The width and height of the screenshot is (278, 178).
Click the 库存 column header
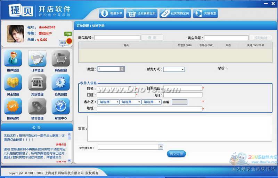pos(228,45)
